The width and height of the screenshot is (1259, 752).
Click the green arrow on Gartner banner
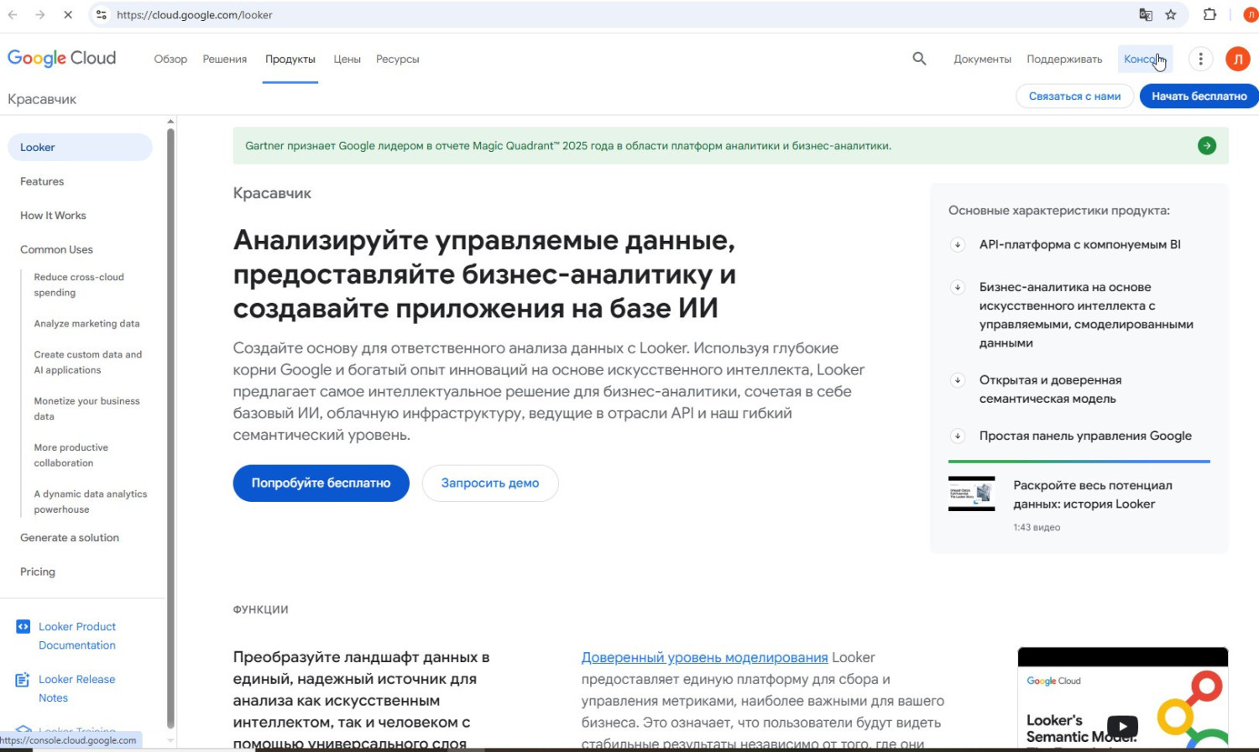pyautogui.click(x=1206, y=146)
